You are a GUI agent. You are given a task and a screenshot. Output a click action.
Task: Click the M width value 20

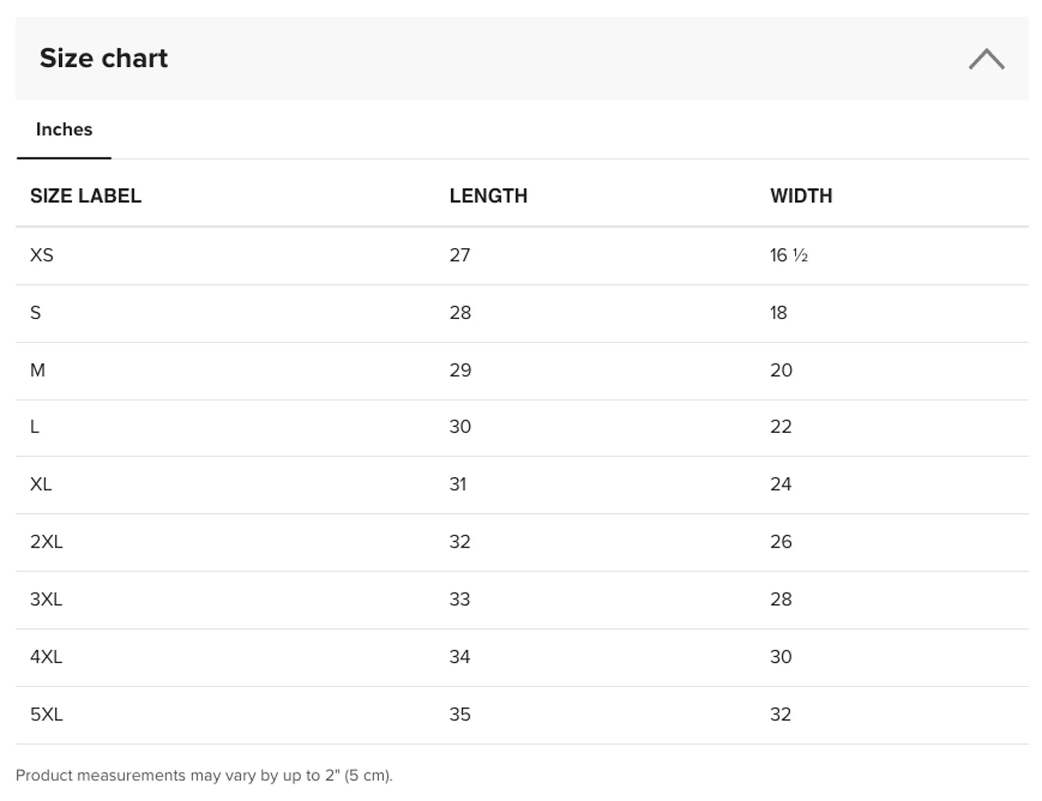coord(781,370)
